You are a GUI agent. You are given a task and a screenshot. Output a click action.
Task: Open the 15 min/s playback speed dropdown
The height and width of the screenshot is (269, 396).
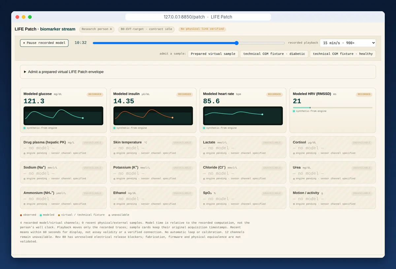coord(348,43)
